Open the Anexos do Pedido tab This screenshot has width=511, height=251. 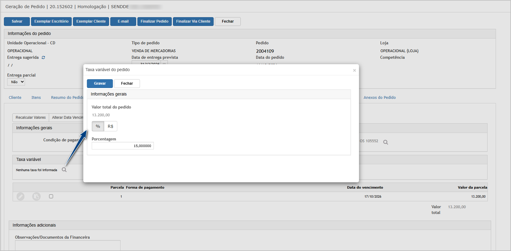point(380,98)
